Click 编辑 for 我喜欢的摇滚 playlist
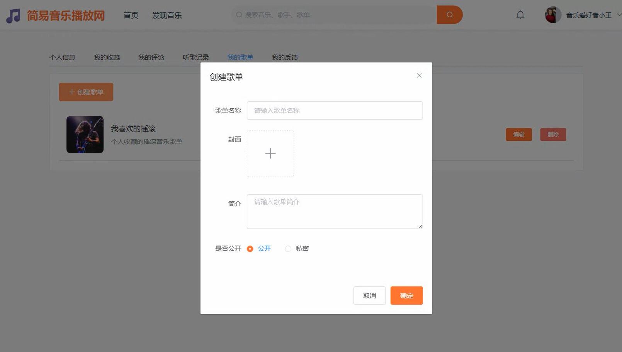 tap(519, 135)
